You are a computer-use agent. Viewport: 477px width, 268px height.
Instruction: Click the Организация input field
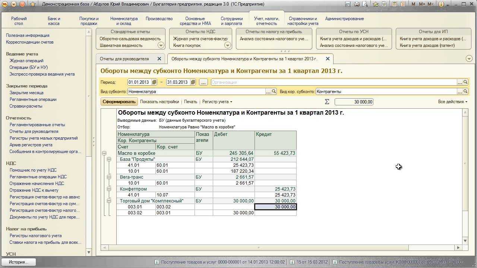(334, 82)
